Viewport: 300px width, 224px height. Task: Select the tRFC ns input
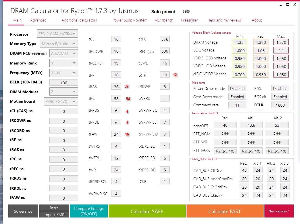pyautogui.click(x=64, y=169)
